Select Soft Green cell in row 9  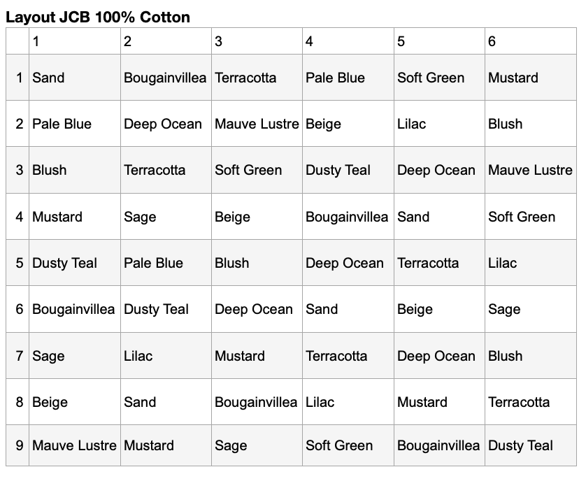[348, 445]
